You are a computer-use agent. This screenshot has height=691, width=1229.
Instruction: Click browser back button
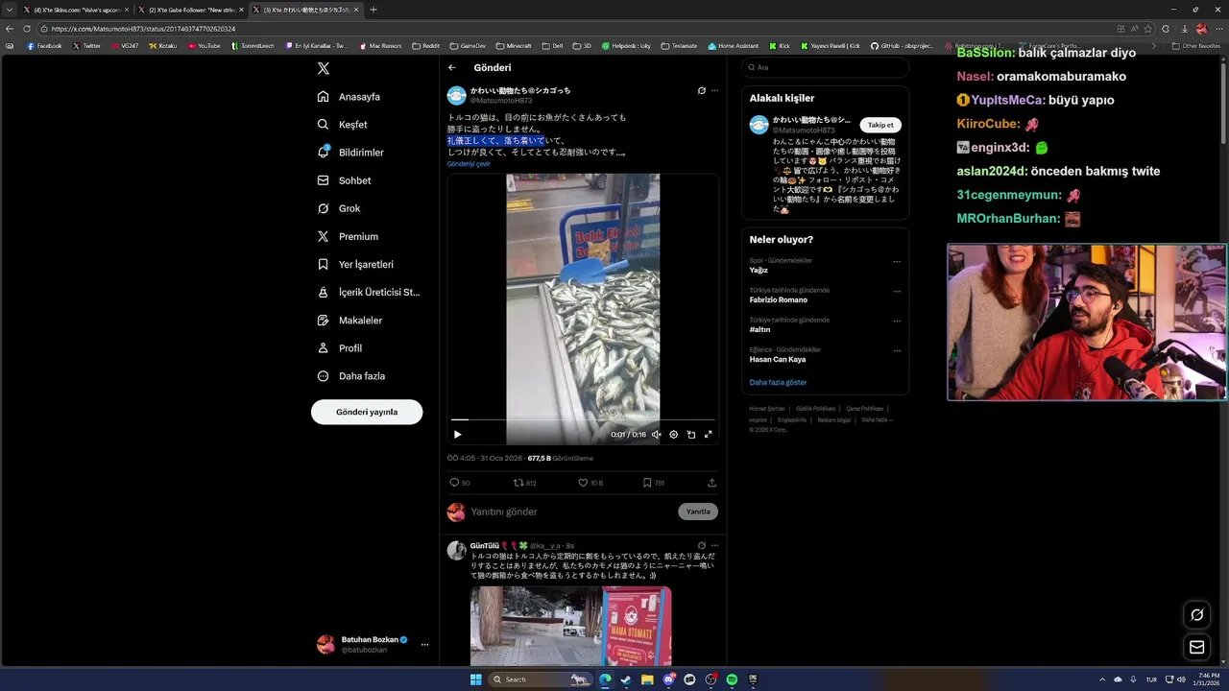[10, 29]
